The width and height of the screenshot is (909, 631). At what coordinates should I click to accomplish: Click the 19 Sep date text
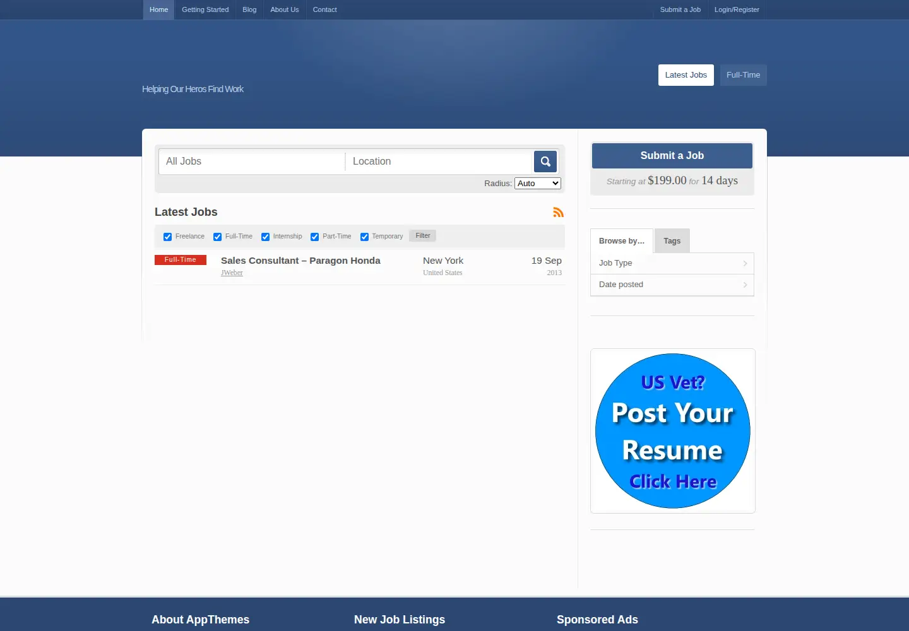click(547, 261)
